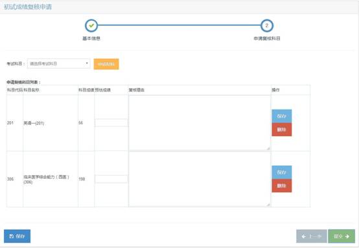The image size is (359, 248).
Task: Click the green Submit button
Action: click(342, 236)
